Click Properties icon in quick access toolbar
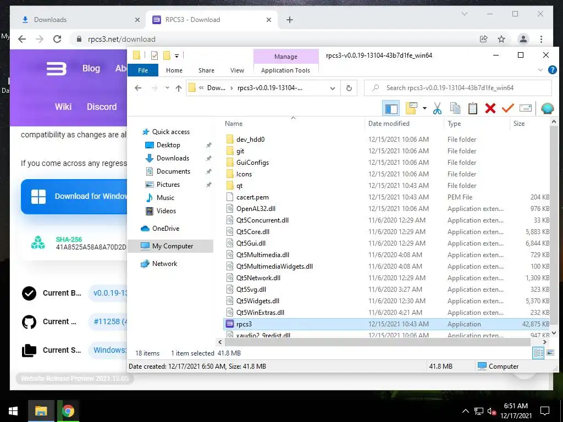This screenshot has height=422, width=563. coord(154,55)
